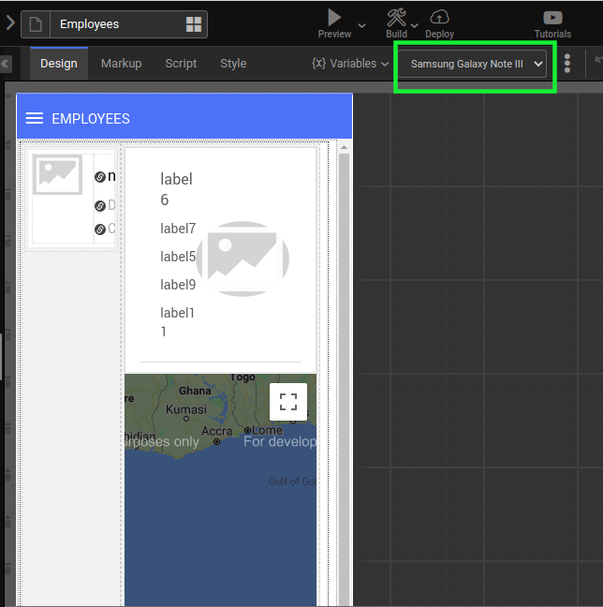
Task: Click the page document icon left of Employees
Action: [x=36, y=24]
